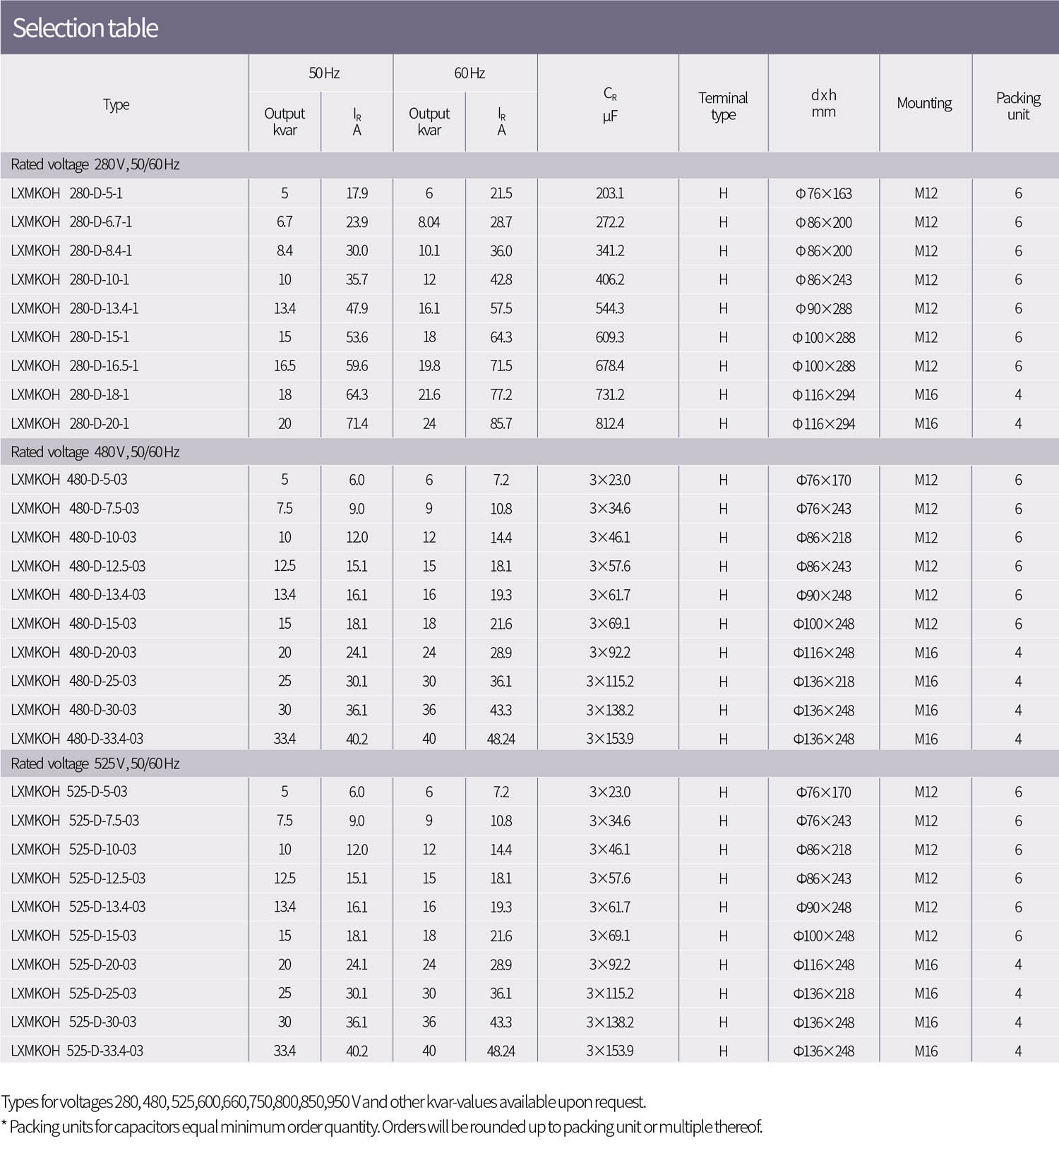Screen dimensions: 1059x1160
Task: Click the "50 Hz" column group header
Action: 323,73
